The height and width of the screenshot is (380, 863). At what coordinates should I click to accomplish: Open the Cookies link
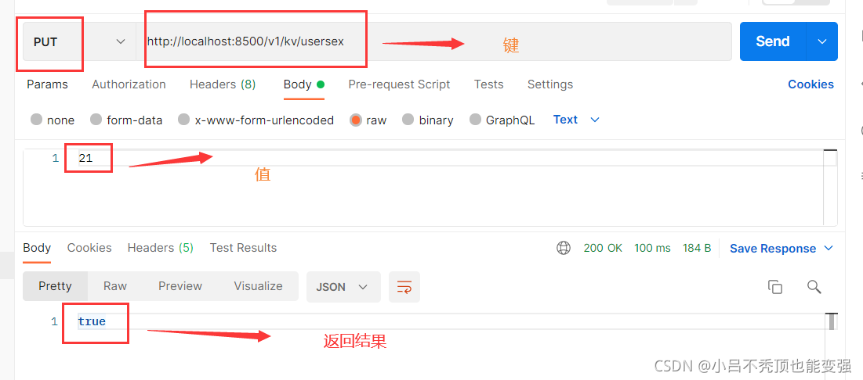point(810,84)
